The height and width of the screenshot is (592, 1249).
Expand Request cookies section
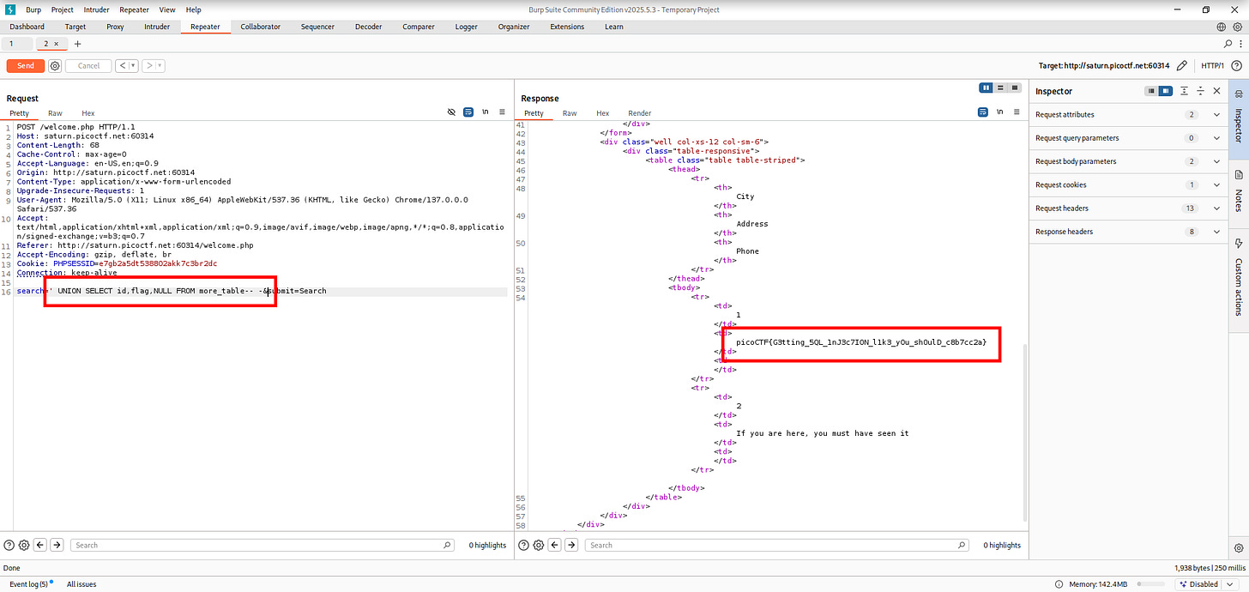tap(1216, 184)
